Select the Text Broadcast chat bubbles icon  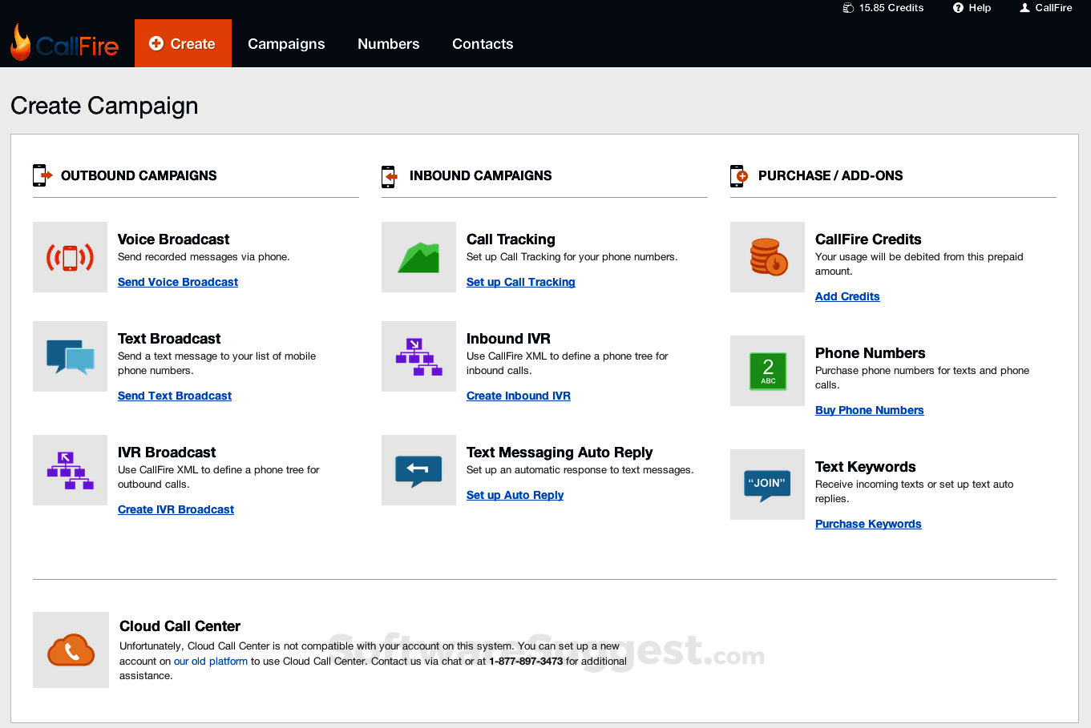click(70, 356)
